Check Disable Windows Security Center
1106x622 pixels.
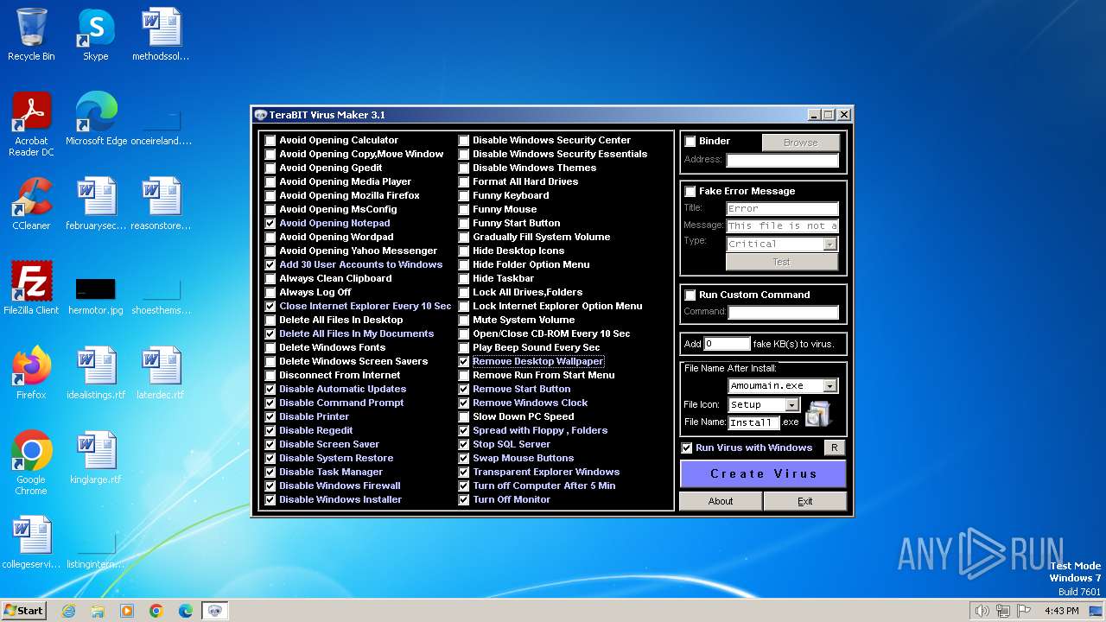(464, 140)
